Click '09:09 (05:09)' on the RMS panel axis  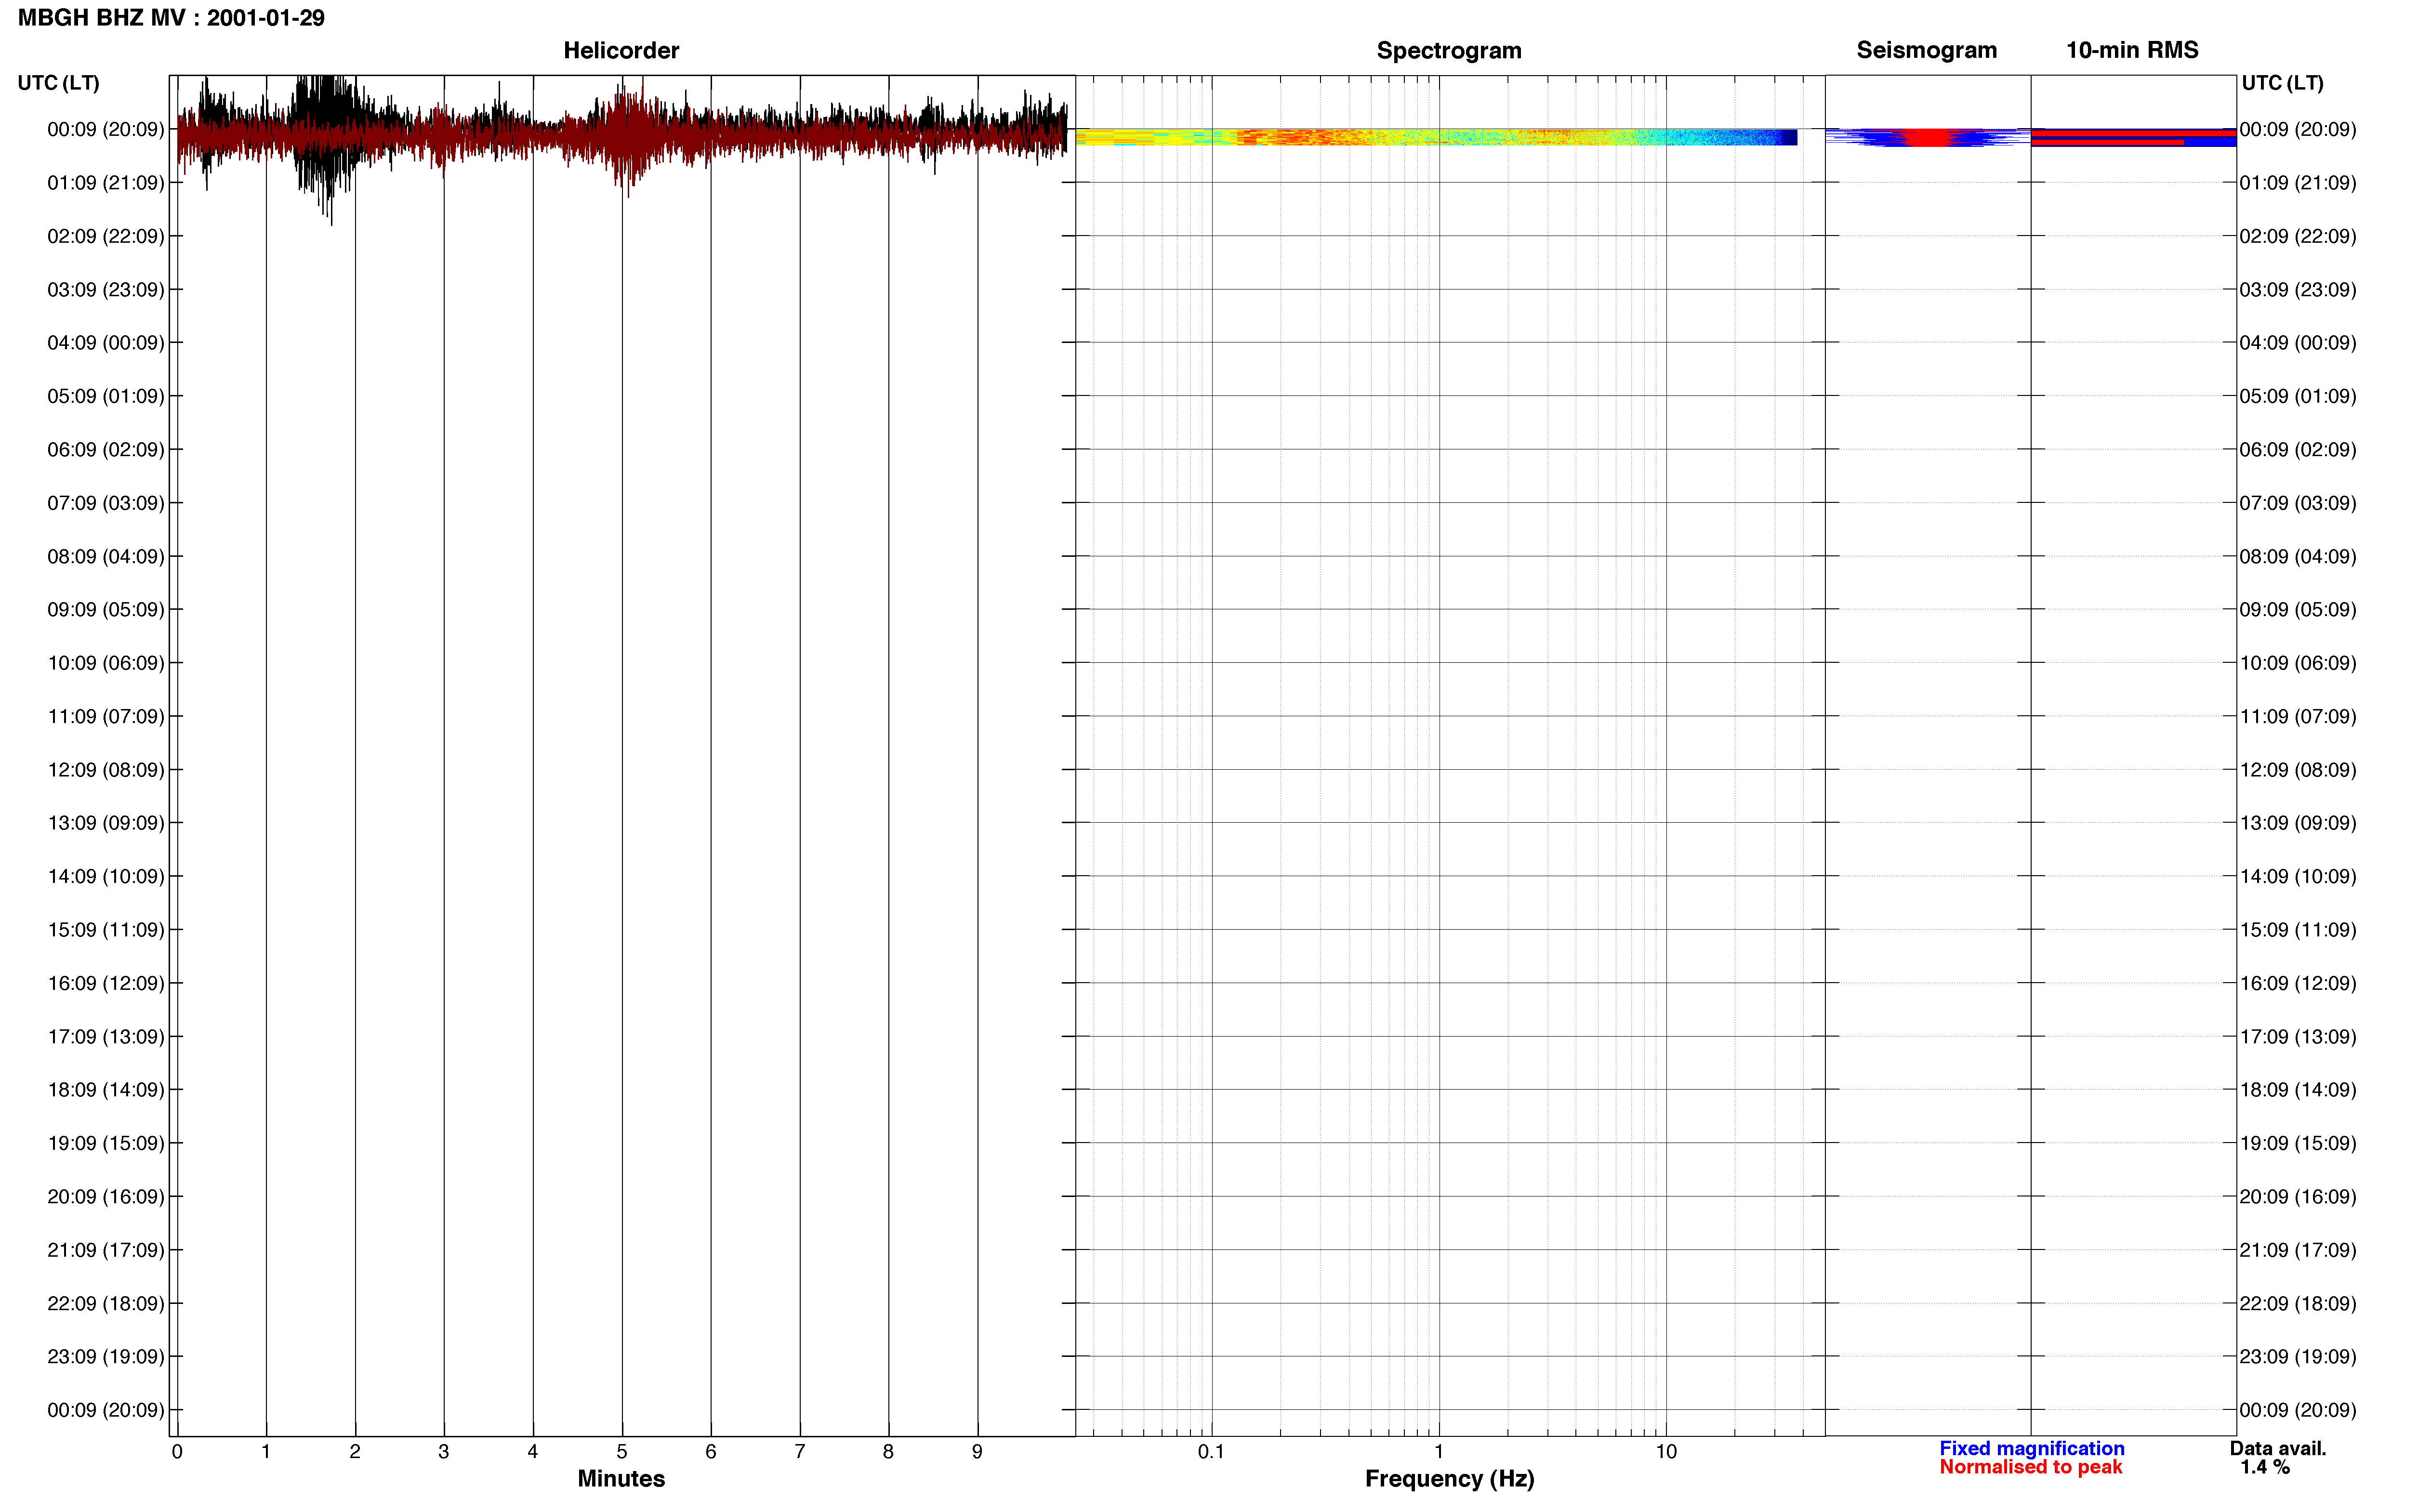click(x=2298, y=610)
